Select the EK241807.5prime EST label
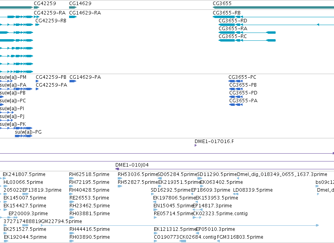Image resolution: width=334 pixels, height=243 pixels. click(24, 174)
